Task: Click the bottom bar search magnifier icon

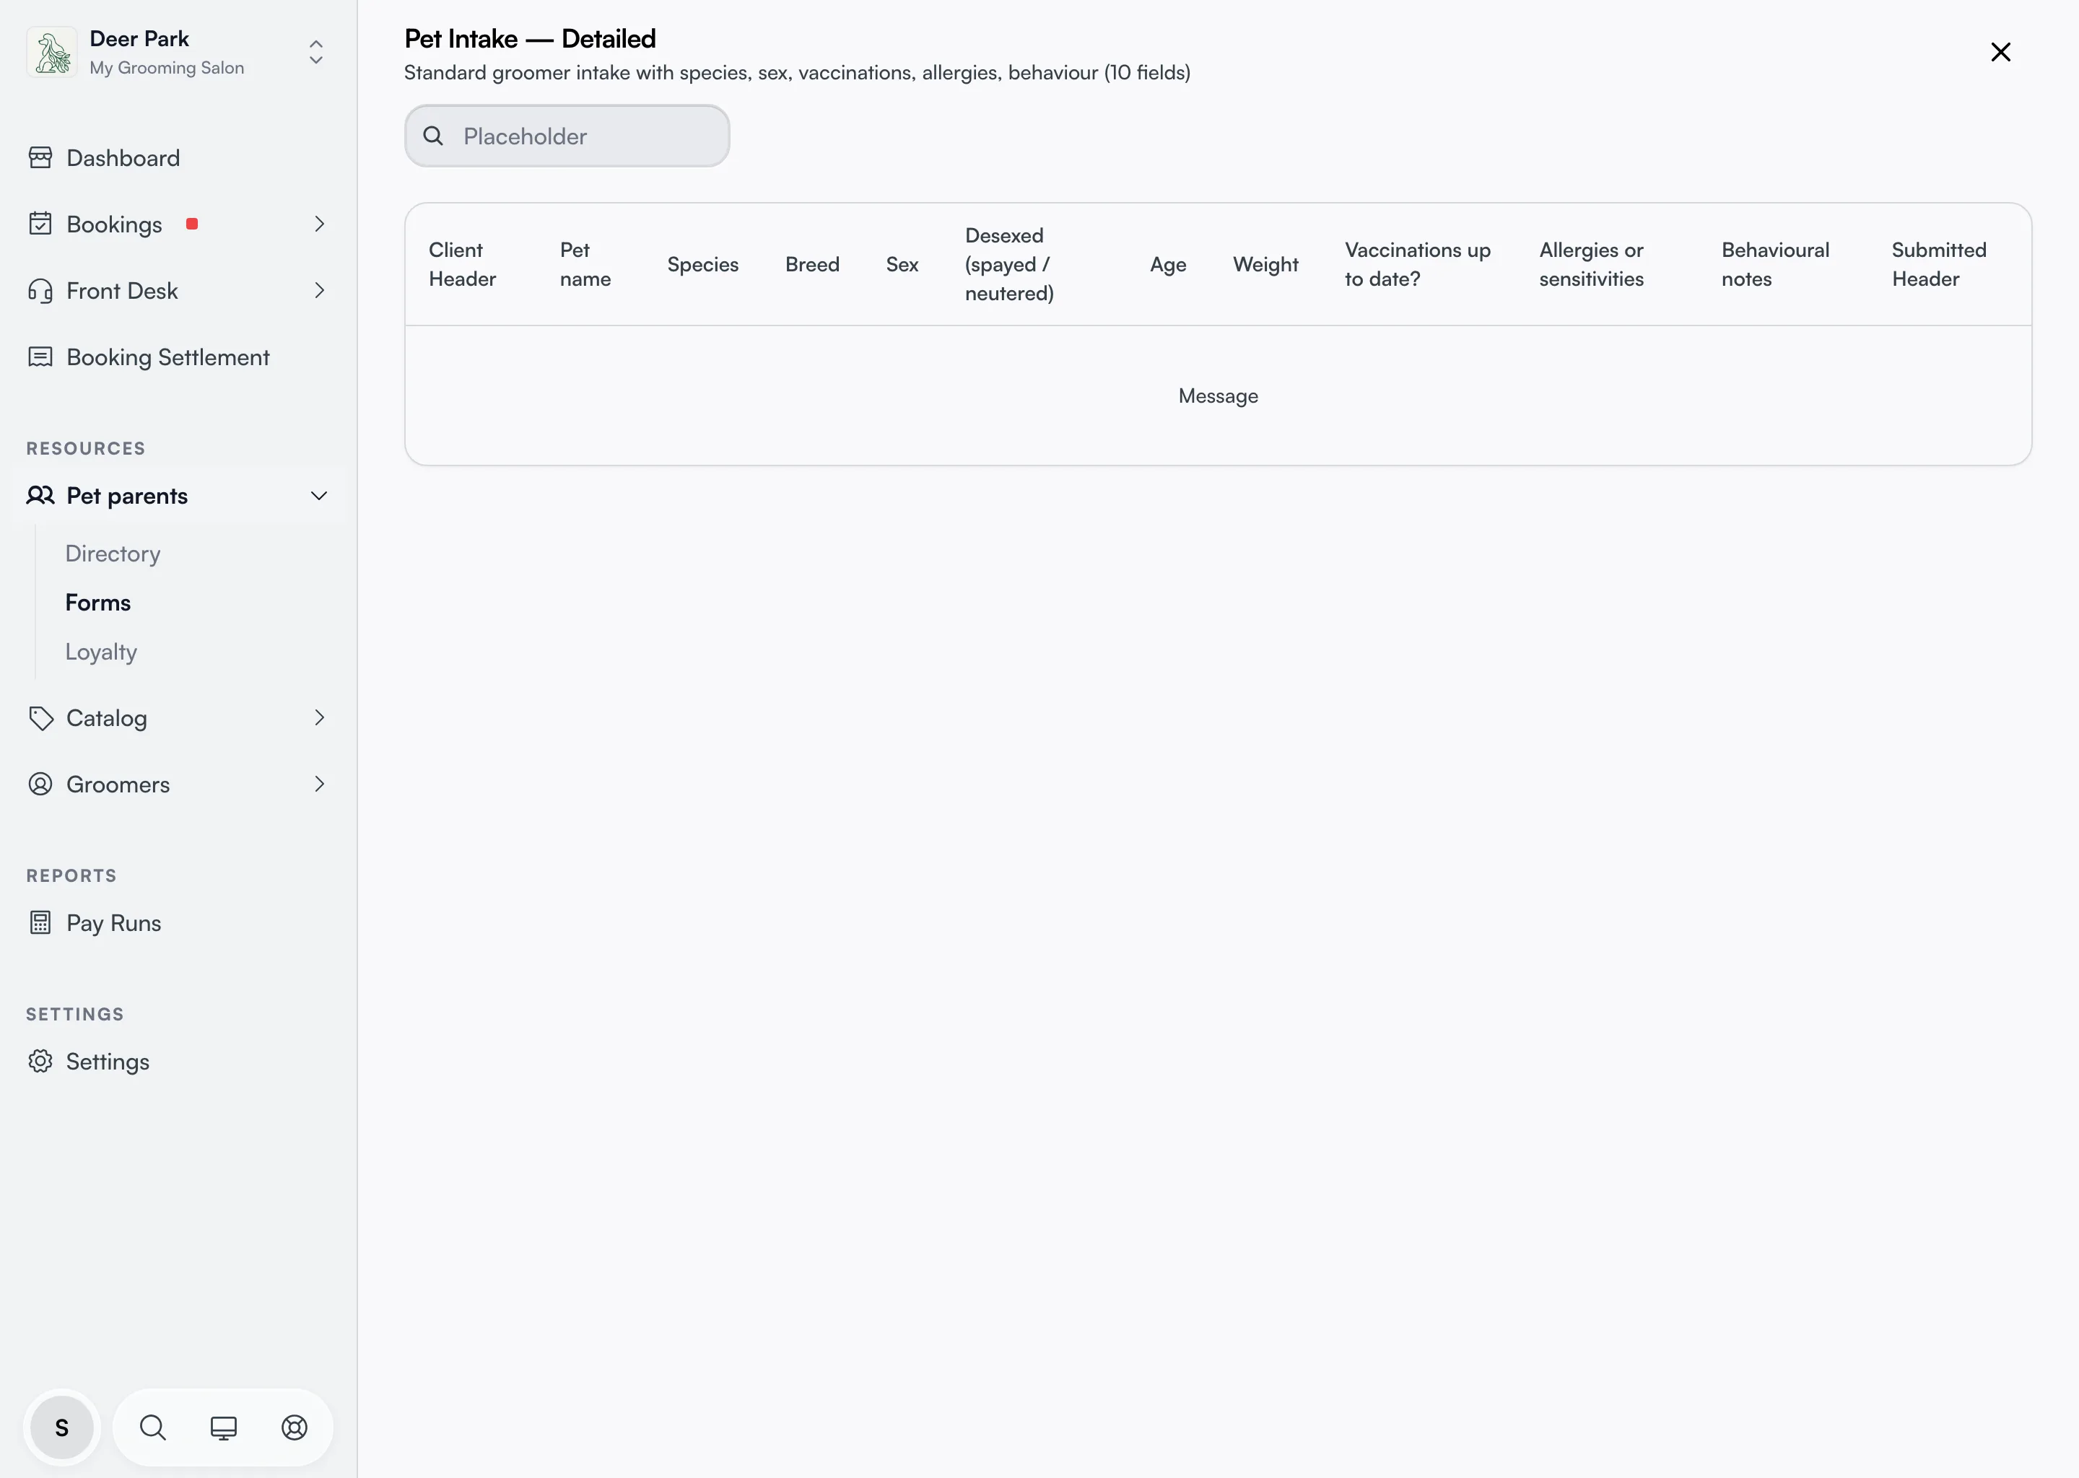Action: [x=152, y=1427]
